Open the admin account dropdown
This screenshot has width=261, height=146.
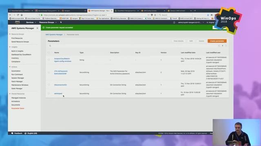[191, 22]
